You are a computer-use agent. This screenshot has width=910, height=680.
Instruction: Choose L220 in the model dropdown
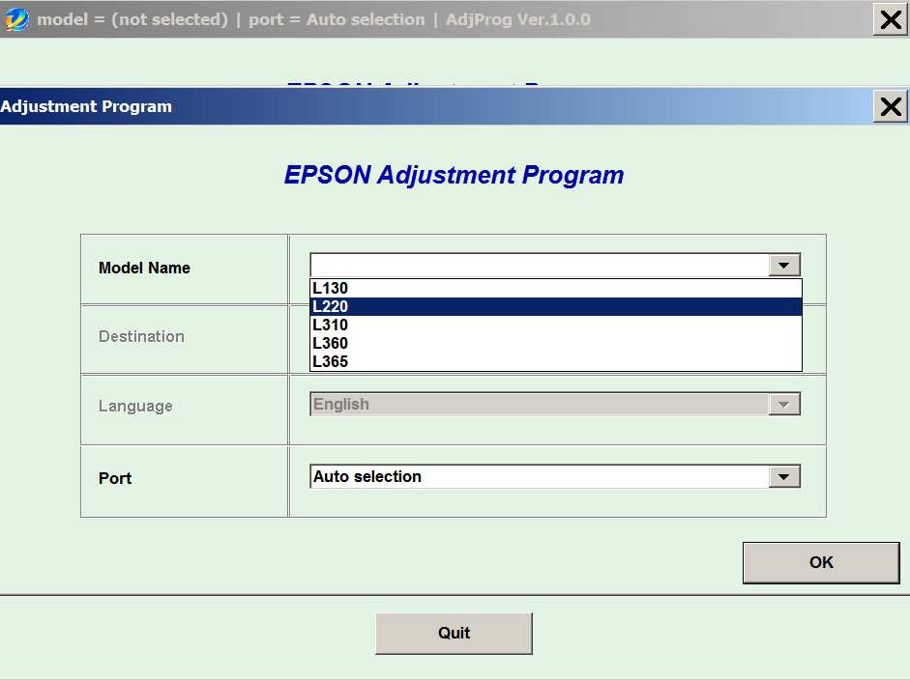point(556,306)
